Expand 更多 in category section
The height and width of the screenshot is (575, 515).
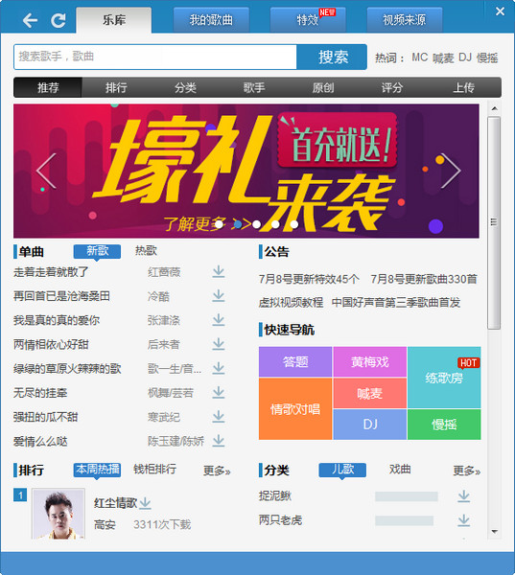pyautogui.click(x=466, y=471)
